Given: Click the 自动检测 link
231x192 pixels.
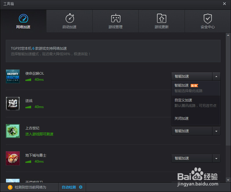Looking at the screenshot, I should coord(69,187).
